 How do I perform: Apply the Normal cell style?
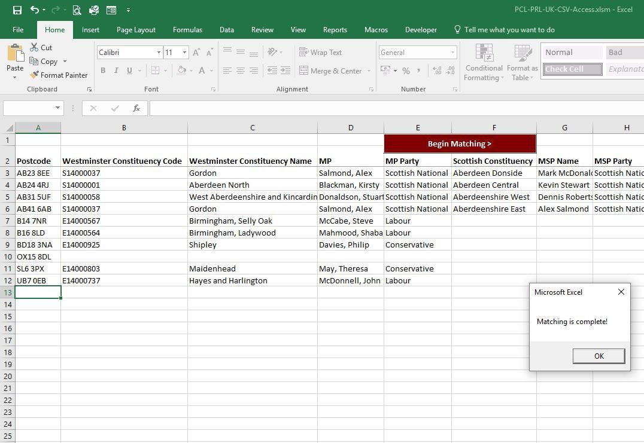(573, 52)
